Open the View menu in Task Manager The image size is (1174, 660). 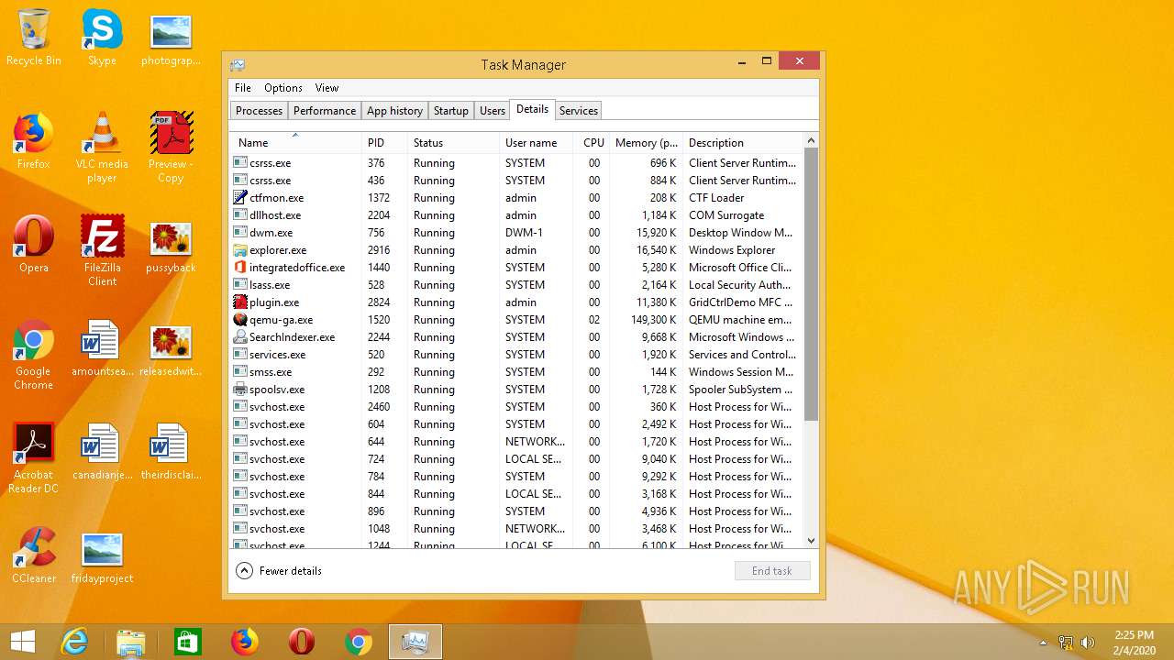[x=327, y=88]
